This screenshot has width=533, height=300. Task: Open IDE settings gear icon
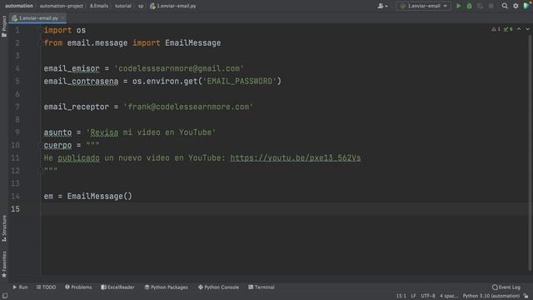(516, 6)
